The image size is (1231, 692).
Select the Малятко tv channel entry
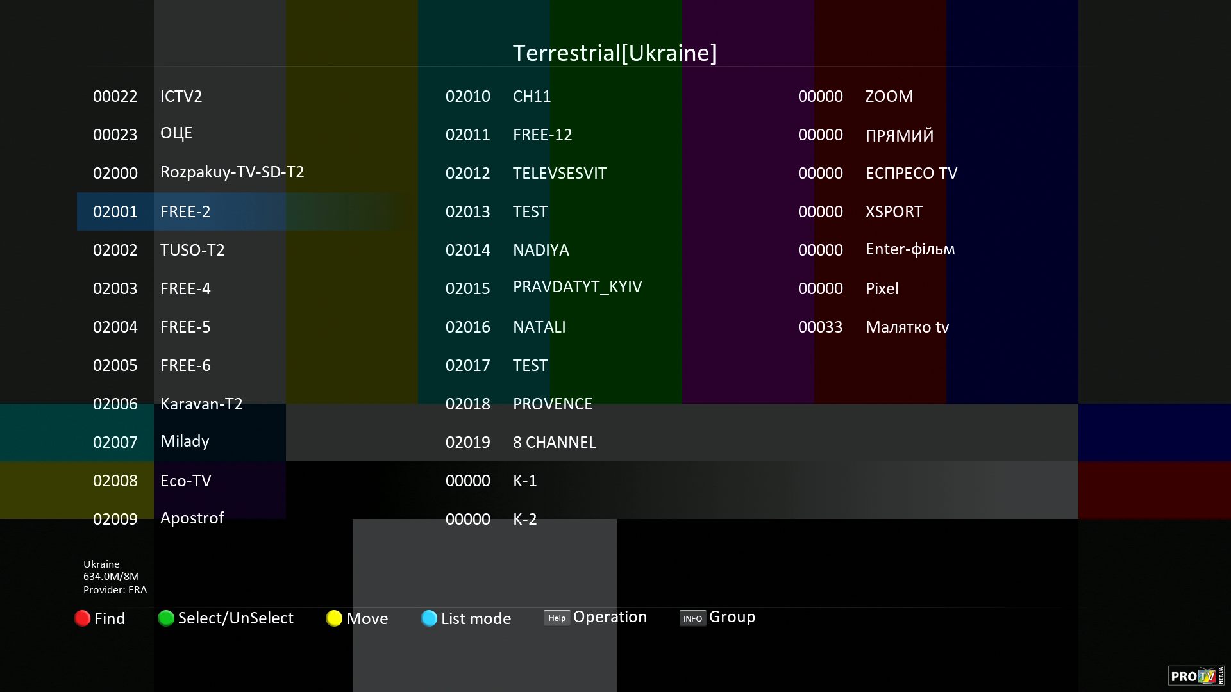pyautogui.click(x=907, y=327)
